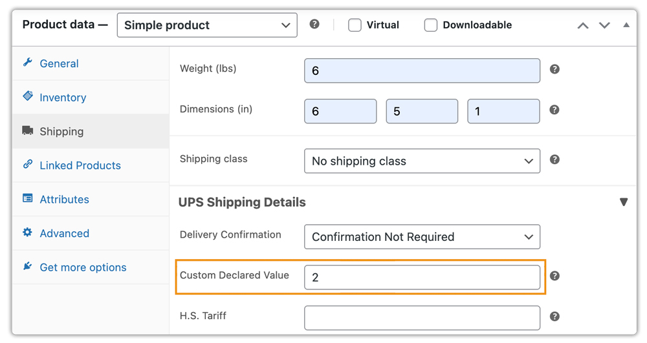
Task: Move Product data panel down
Action: pyautogui.click(x=604, y=26)
